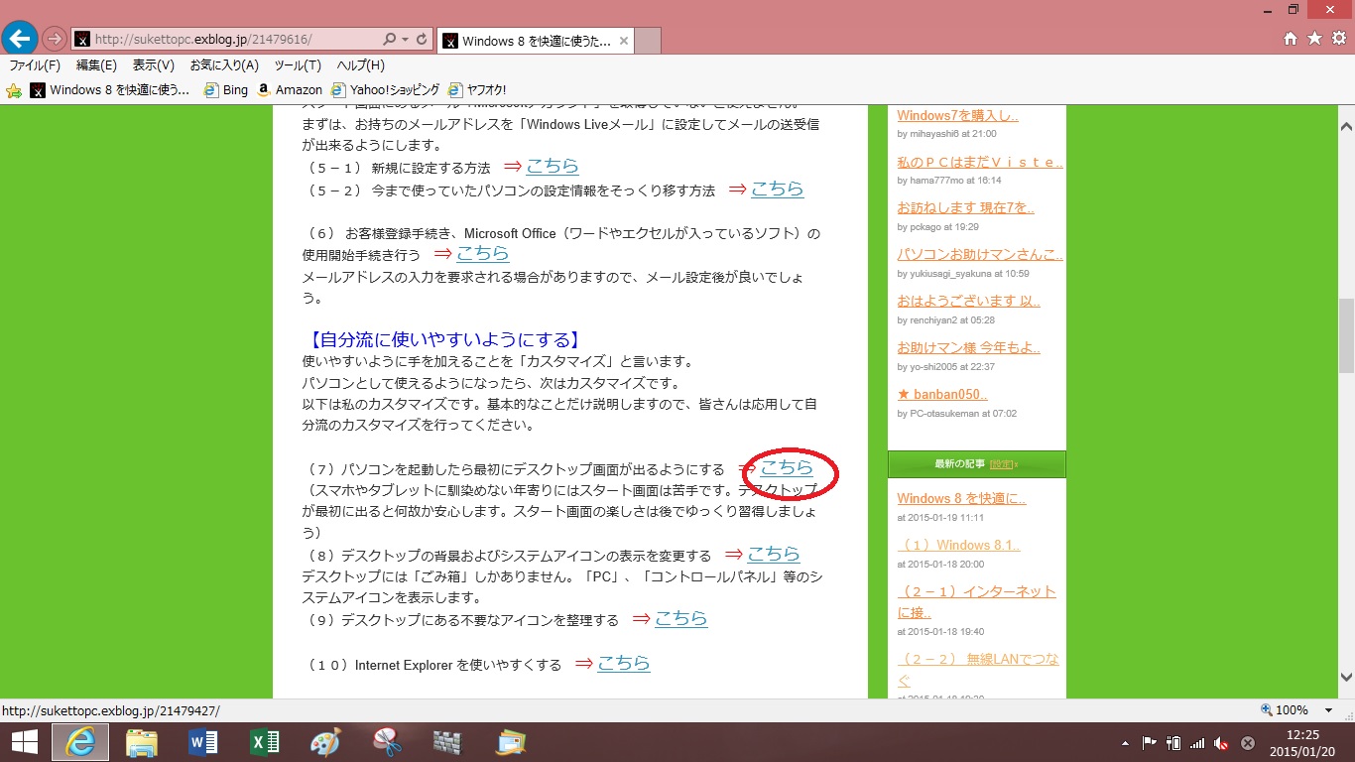
Task: Open sidebar comment link Windows7を購入し..
Action: pos(957,115)
